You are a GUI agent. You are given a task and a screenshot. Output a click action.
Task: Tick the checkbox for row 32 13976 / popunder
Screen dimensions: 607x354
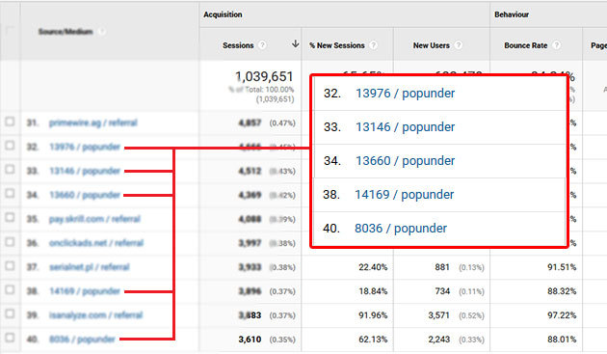click(x=10, y=146)
